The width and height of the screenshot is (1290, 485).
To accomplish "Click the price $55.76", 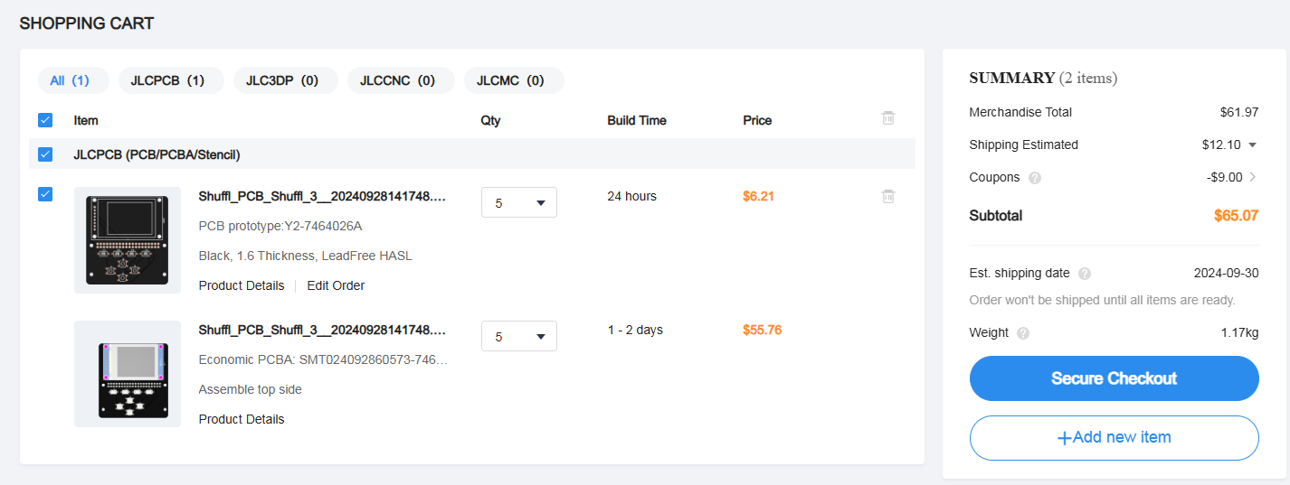I will [x=762, y=330].
